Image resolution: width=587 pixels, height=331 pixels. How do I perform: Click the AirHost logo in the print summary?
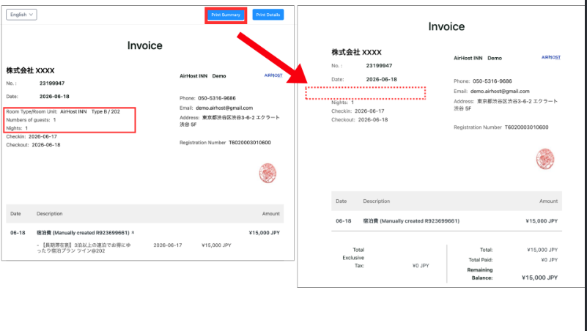coord(551,58)
